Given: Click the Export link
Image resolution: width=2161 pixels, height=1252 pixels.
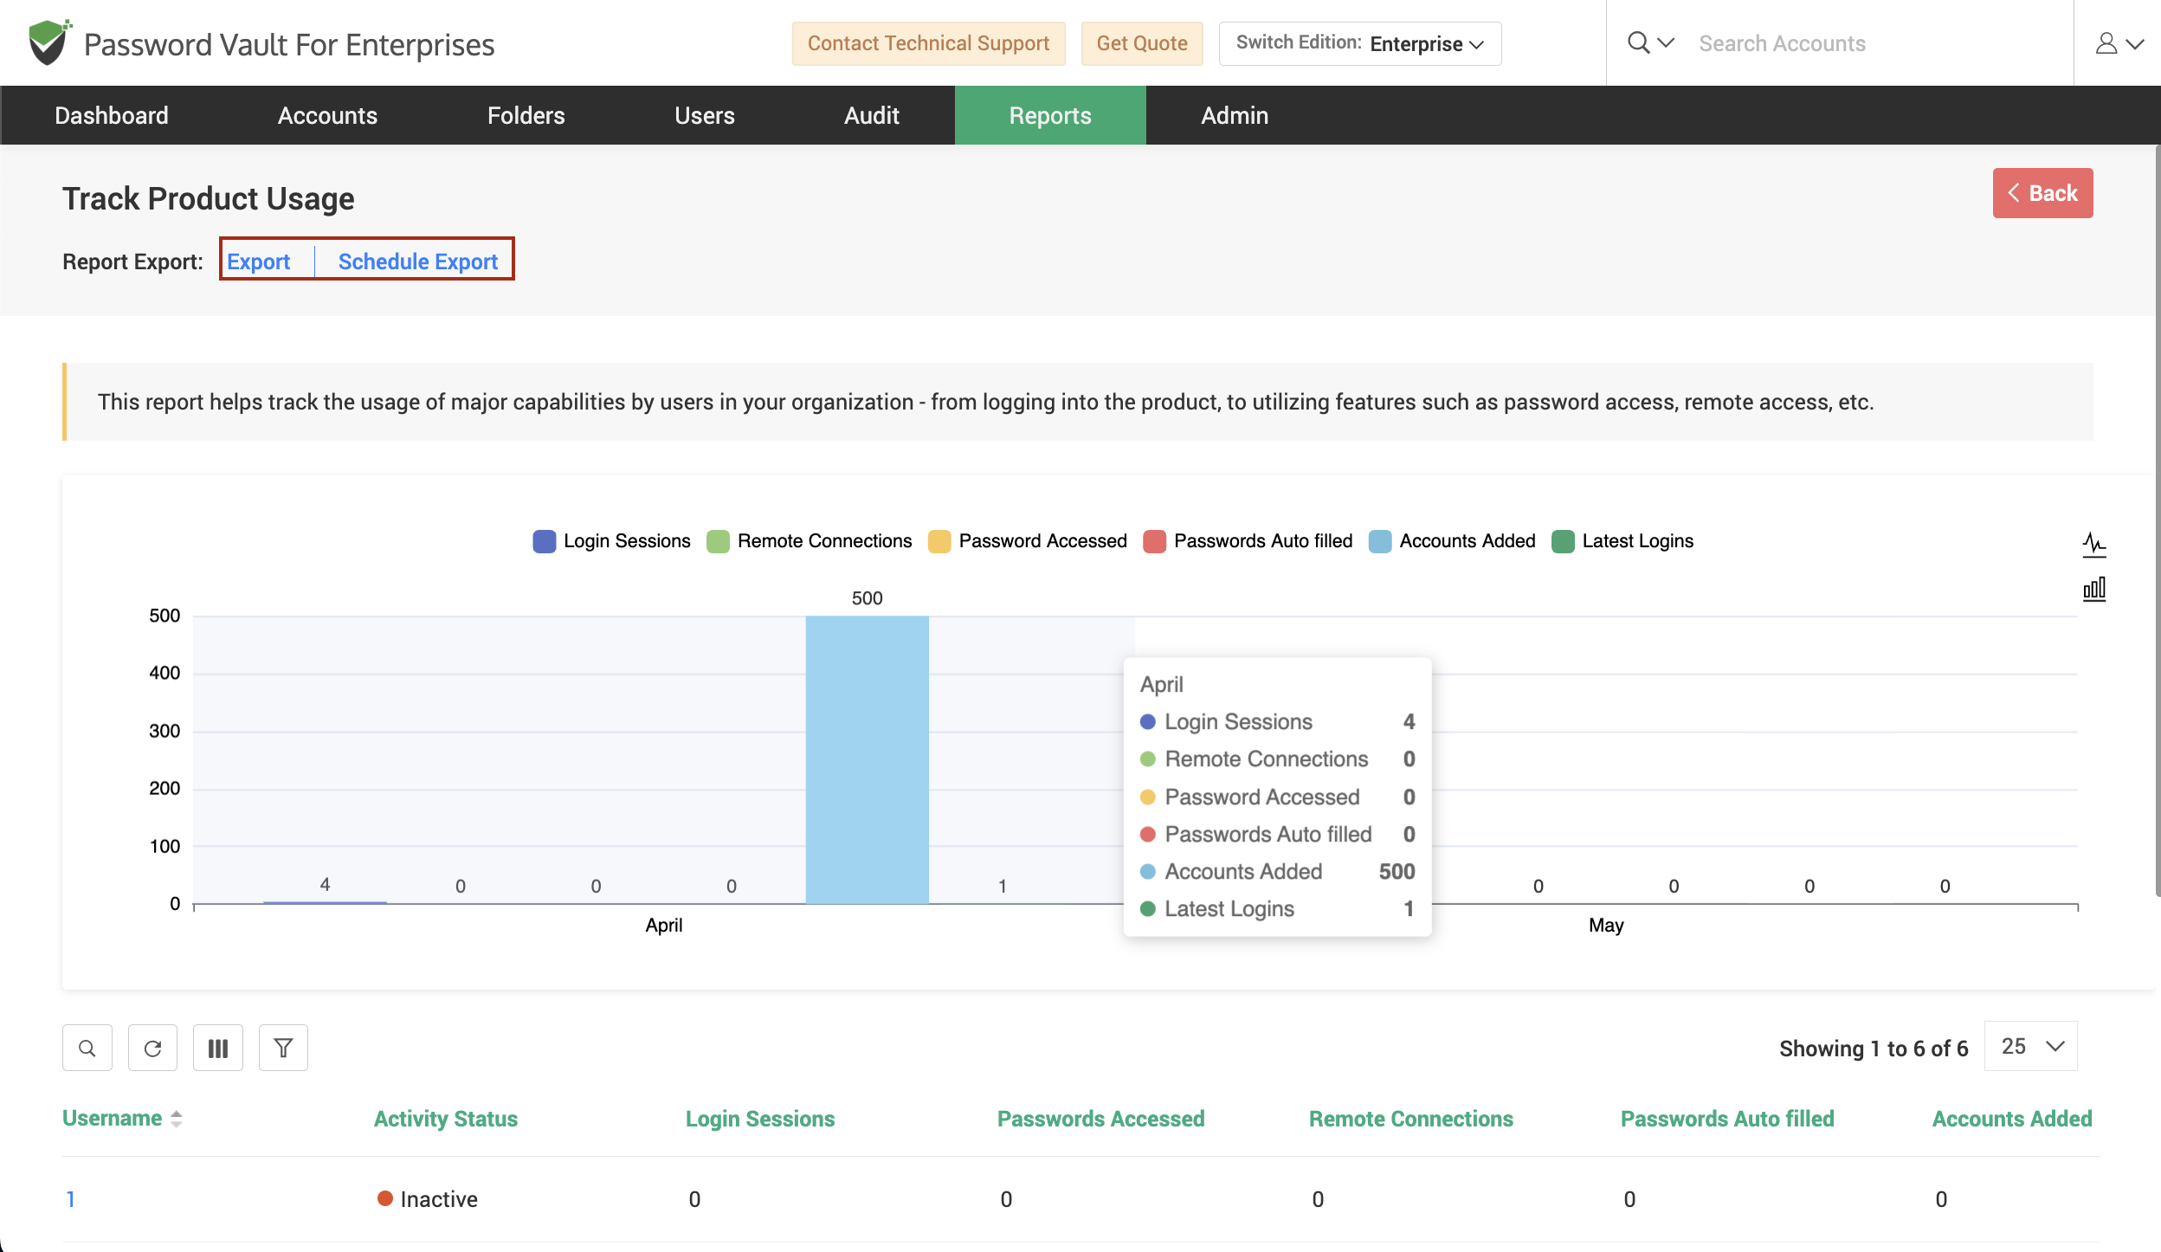Looking at the screenshot, I should (258, 261).
